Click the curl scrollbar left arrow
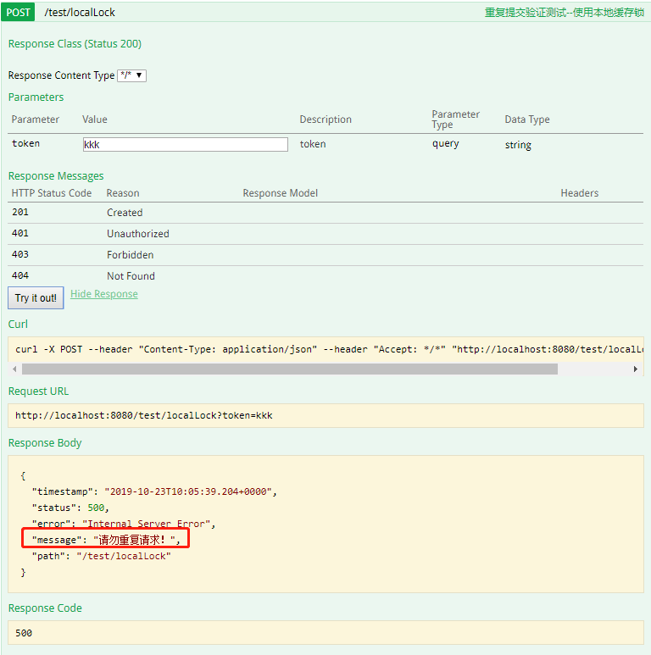 click(x=14, y=369)
